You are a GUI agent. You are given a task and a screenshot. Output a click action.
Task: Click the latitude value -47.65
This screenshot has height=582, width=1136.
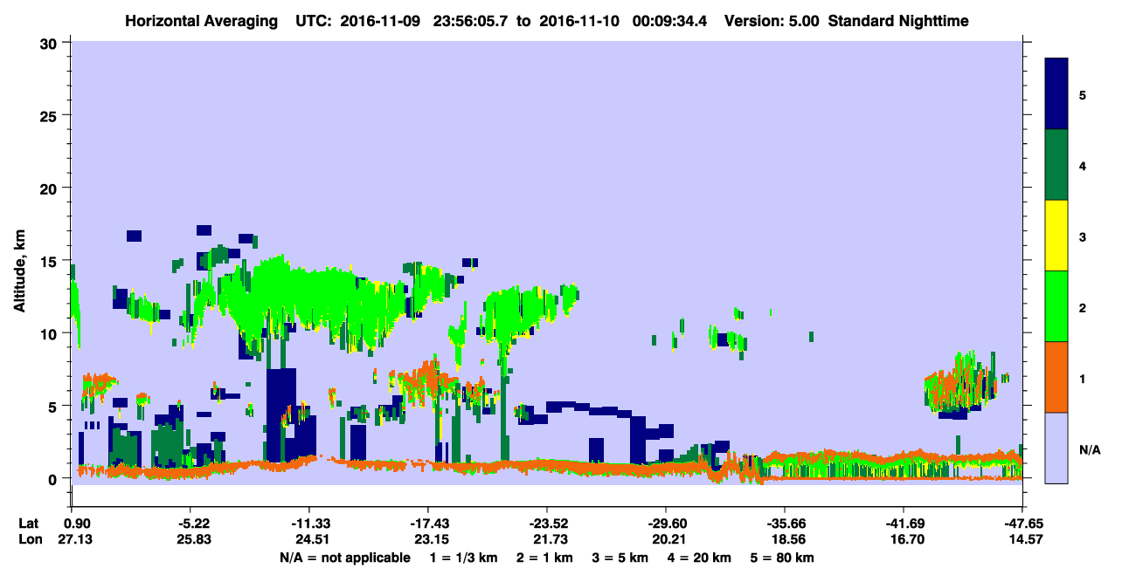click(x=1022, y=524)
